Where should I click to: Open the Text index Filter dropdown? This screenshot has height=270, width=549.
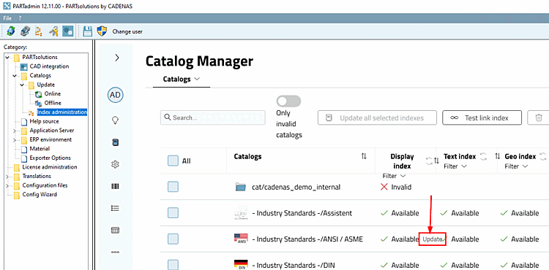(455, 166)
